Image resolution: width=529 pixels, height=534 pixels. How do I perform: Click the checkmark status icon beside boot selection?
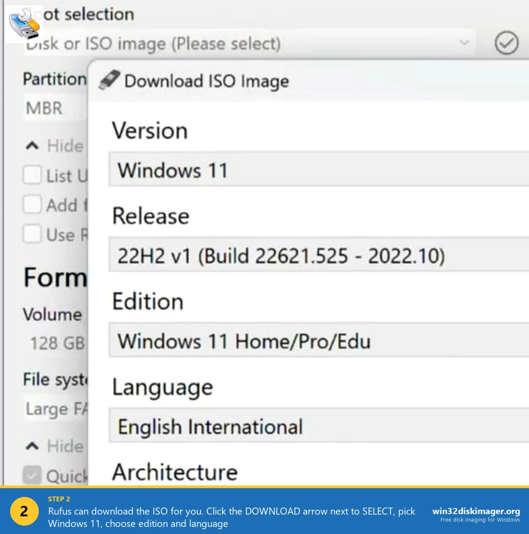point(506,44)
